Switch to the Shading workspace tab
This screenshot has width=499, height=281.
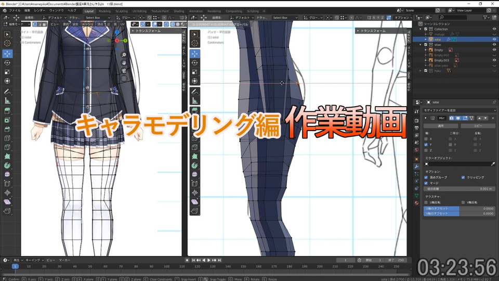pyautogui.click(x=179, y=11)
